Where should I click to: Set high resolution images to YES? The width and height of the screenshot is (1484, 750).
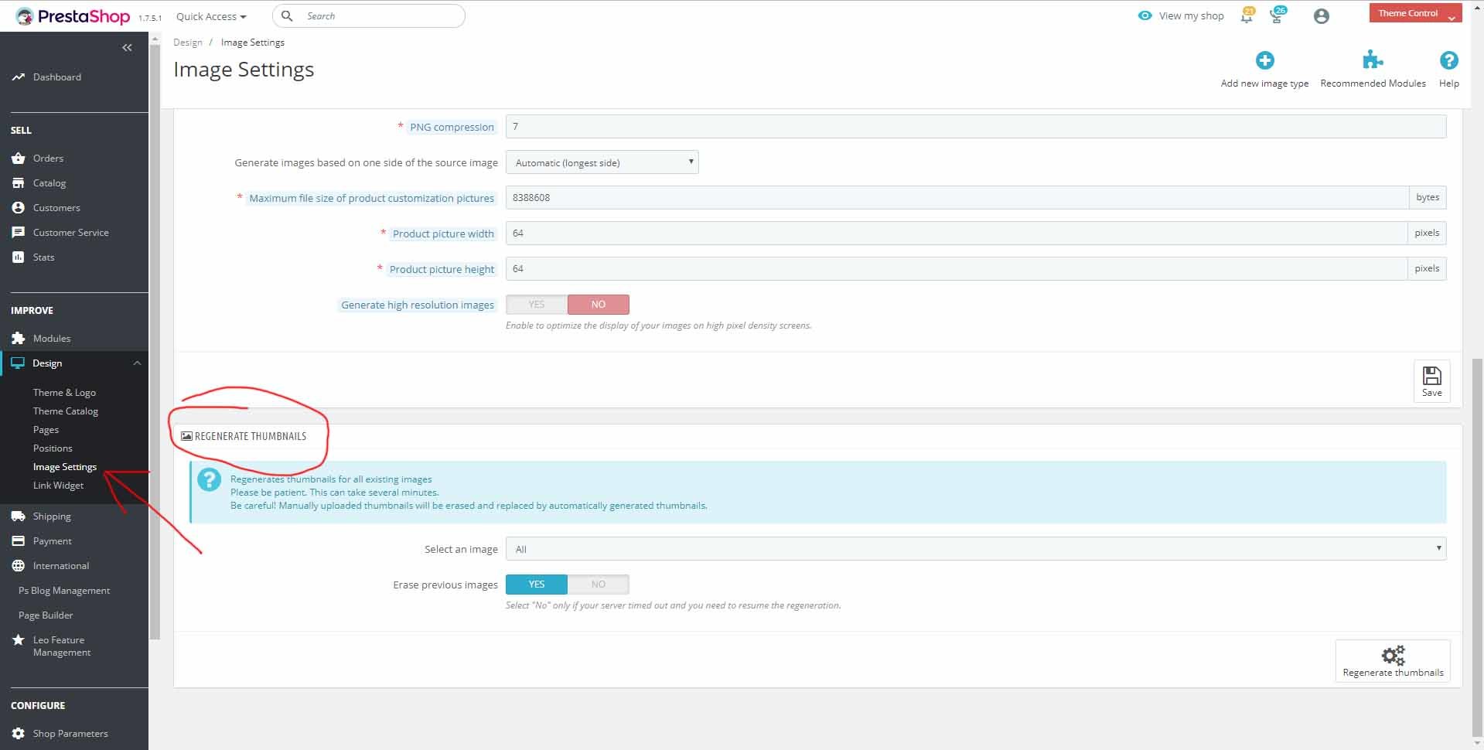tap(537, 305)
